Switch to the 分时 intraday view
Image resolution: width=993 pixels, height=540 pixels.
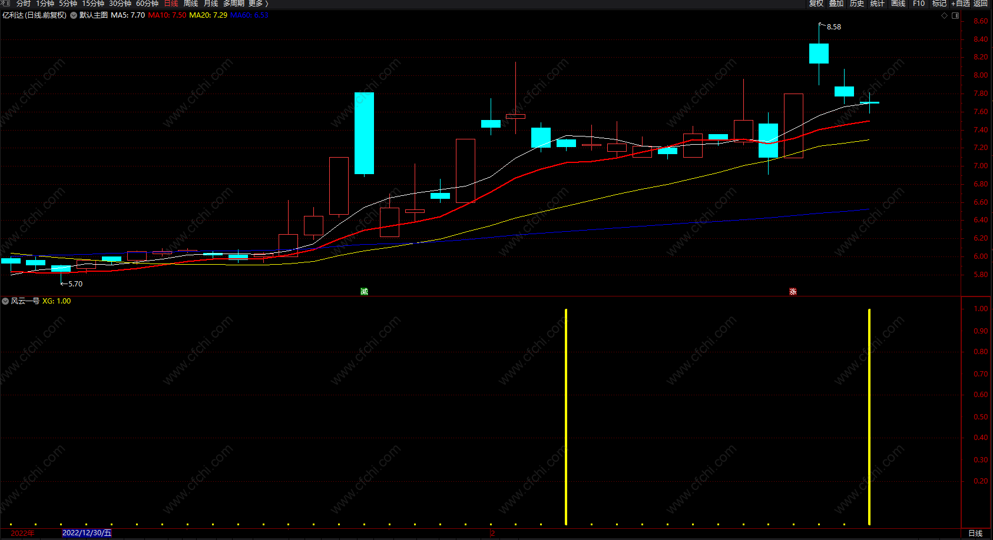click(24, 4)
